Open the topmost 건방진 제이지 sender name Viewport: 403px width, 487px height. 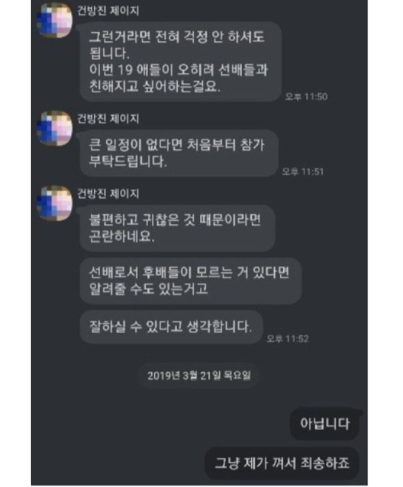click(x=108, y=11)
